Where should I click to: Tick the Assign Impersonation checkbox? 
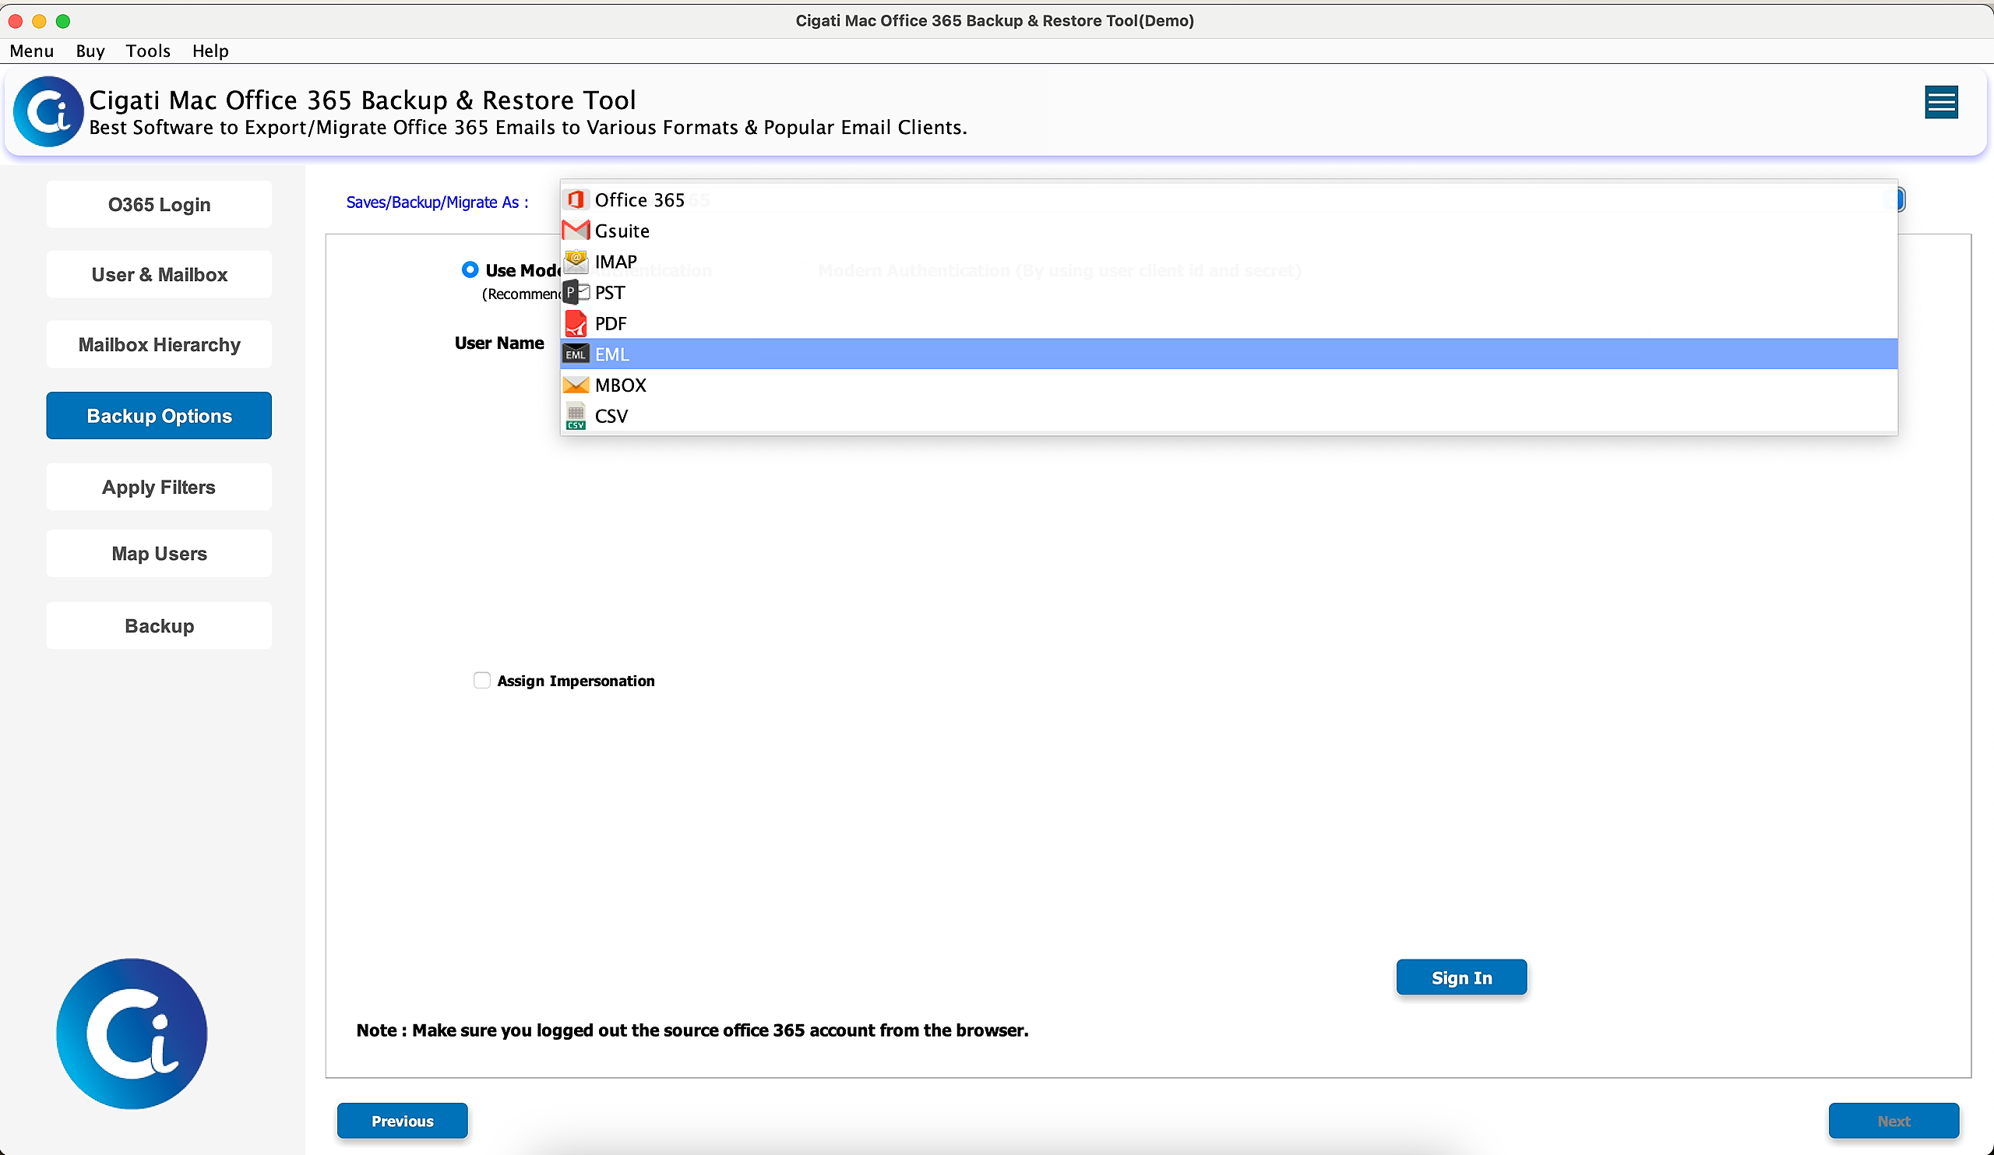[x=482, y=681]
